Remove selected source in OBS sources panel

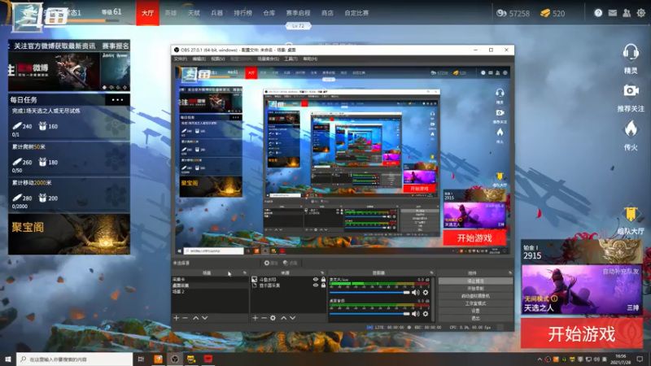(264, 318)
